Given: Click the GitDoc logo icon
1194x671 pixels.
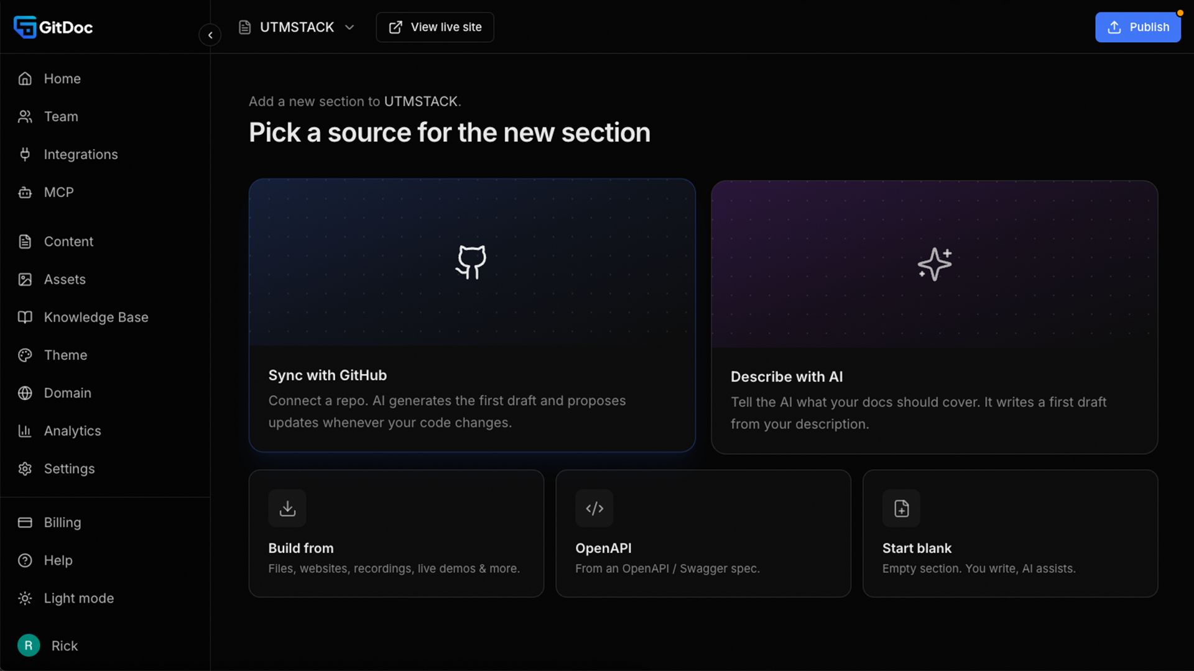Looking at the screenshot, I should pos(25,27).
